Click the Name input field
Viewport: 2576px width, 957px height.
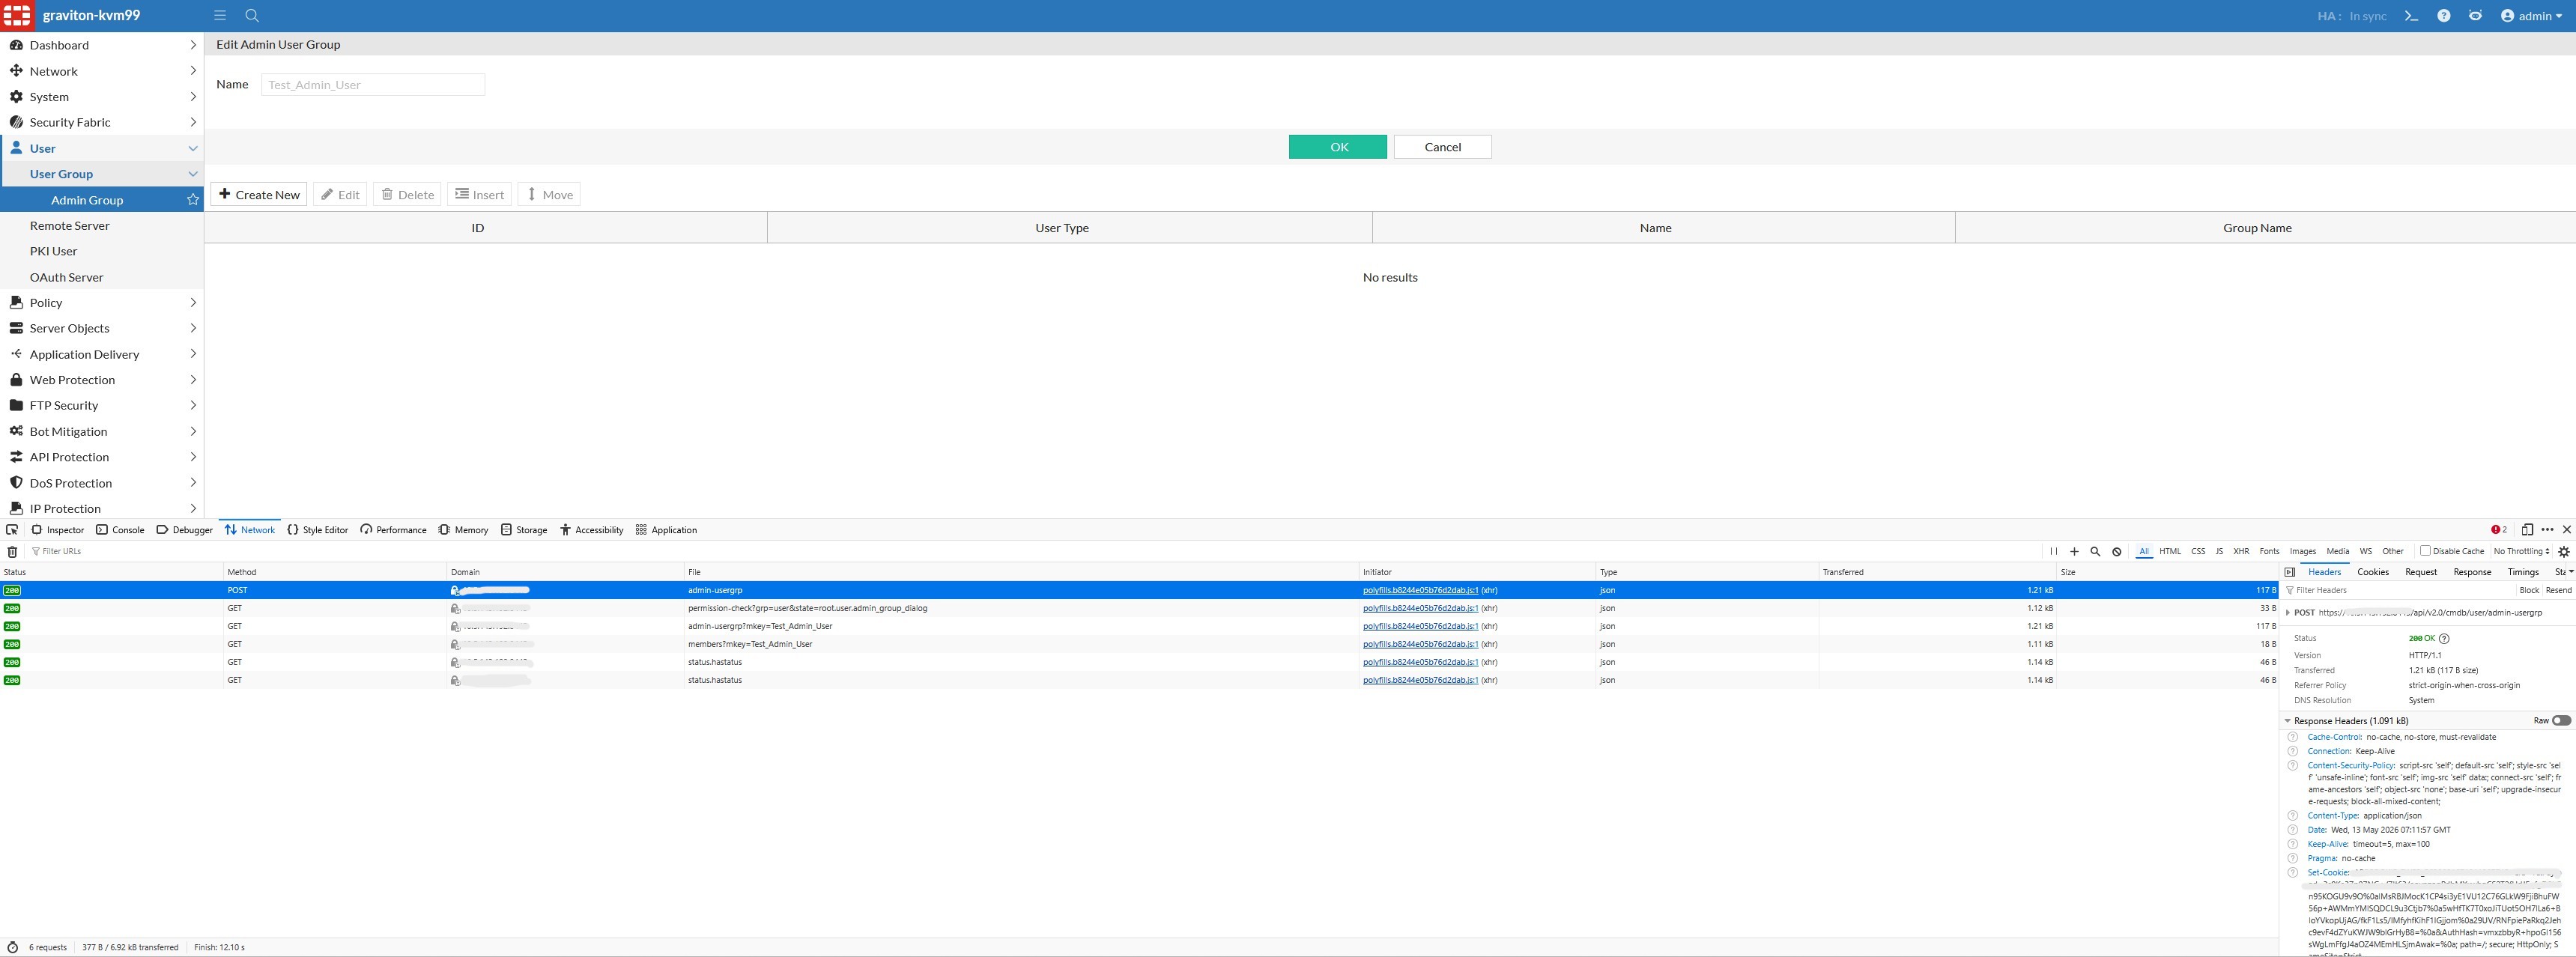tap(373, 85)
